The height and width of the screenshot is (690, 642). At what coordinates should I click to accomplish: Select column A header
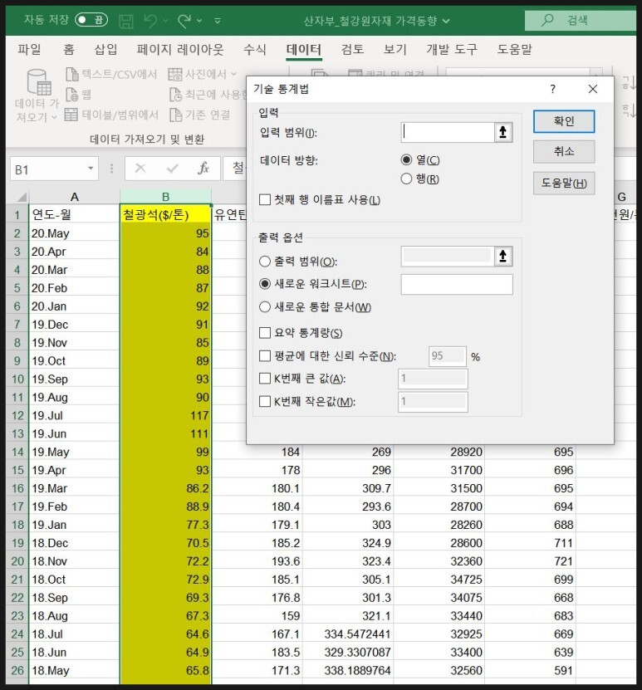pos(75,197)
